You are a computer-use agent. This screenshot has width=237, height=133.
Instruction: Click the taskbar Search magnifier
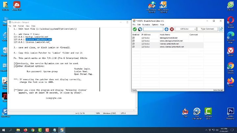pyautogui.click(x=11, y=130)
